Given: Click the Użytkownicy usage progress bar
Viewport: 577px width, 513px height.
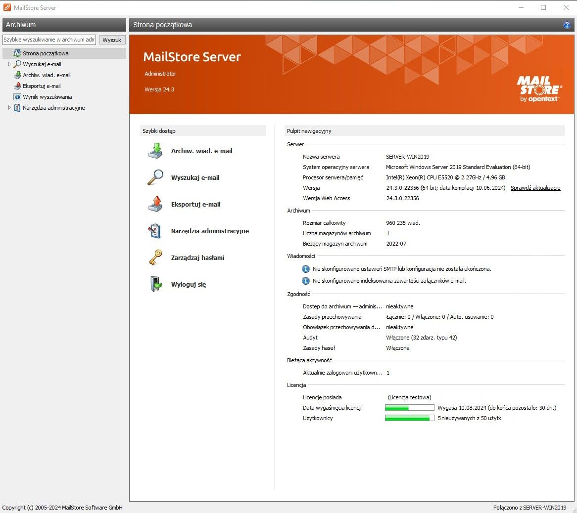Looking at the screenshot, I should pos(410,418).
